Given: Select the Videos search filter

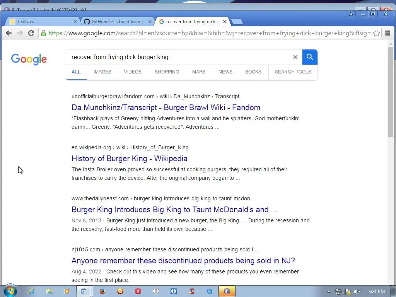Looking at the screenshot, I should click(133, 72).
